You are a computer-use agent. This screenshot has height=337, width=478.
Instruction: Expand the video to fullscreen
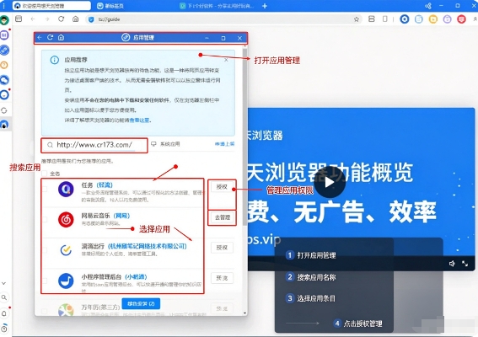[465, 264]
